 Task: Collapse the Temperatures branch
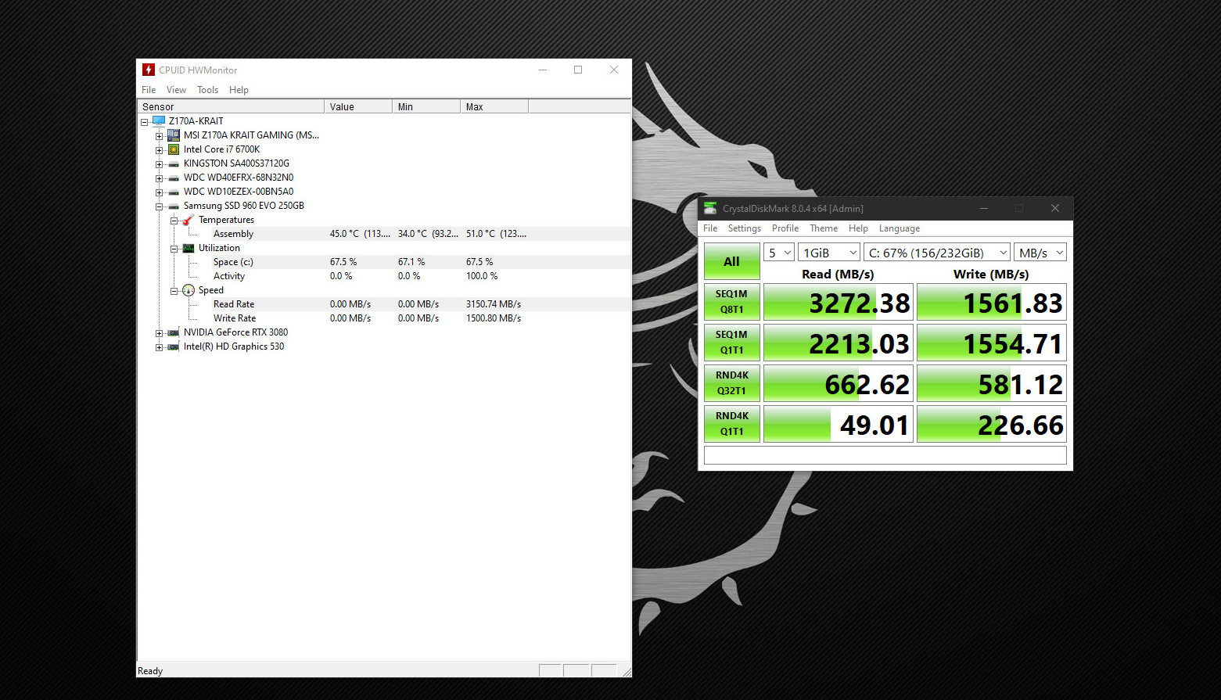[174, 221]
